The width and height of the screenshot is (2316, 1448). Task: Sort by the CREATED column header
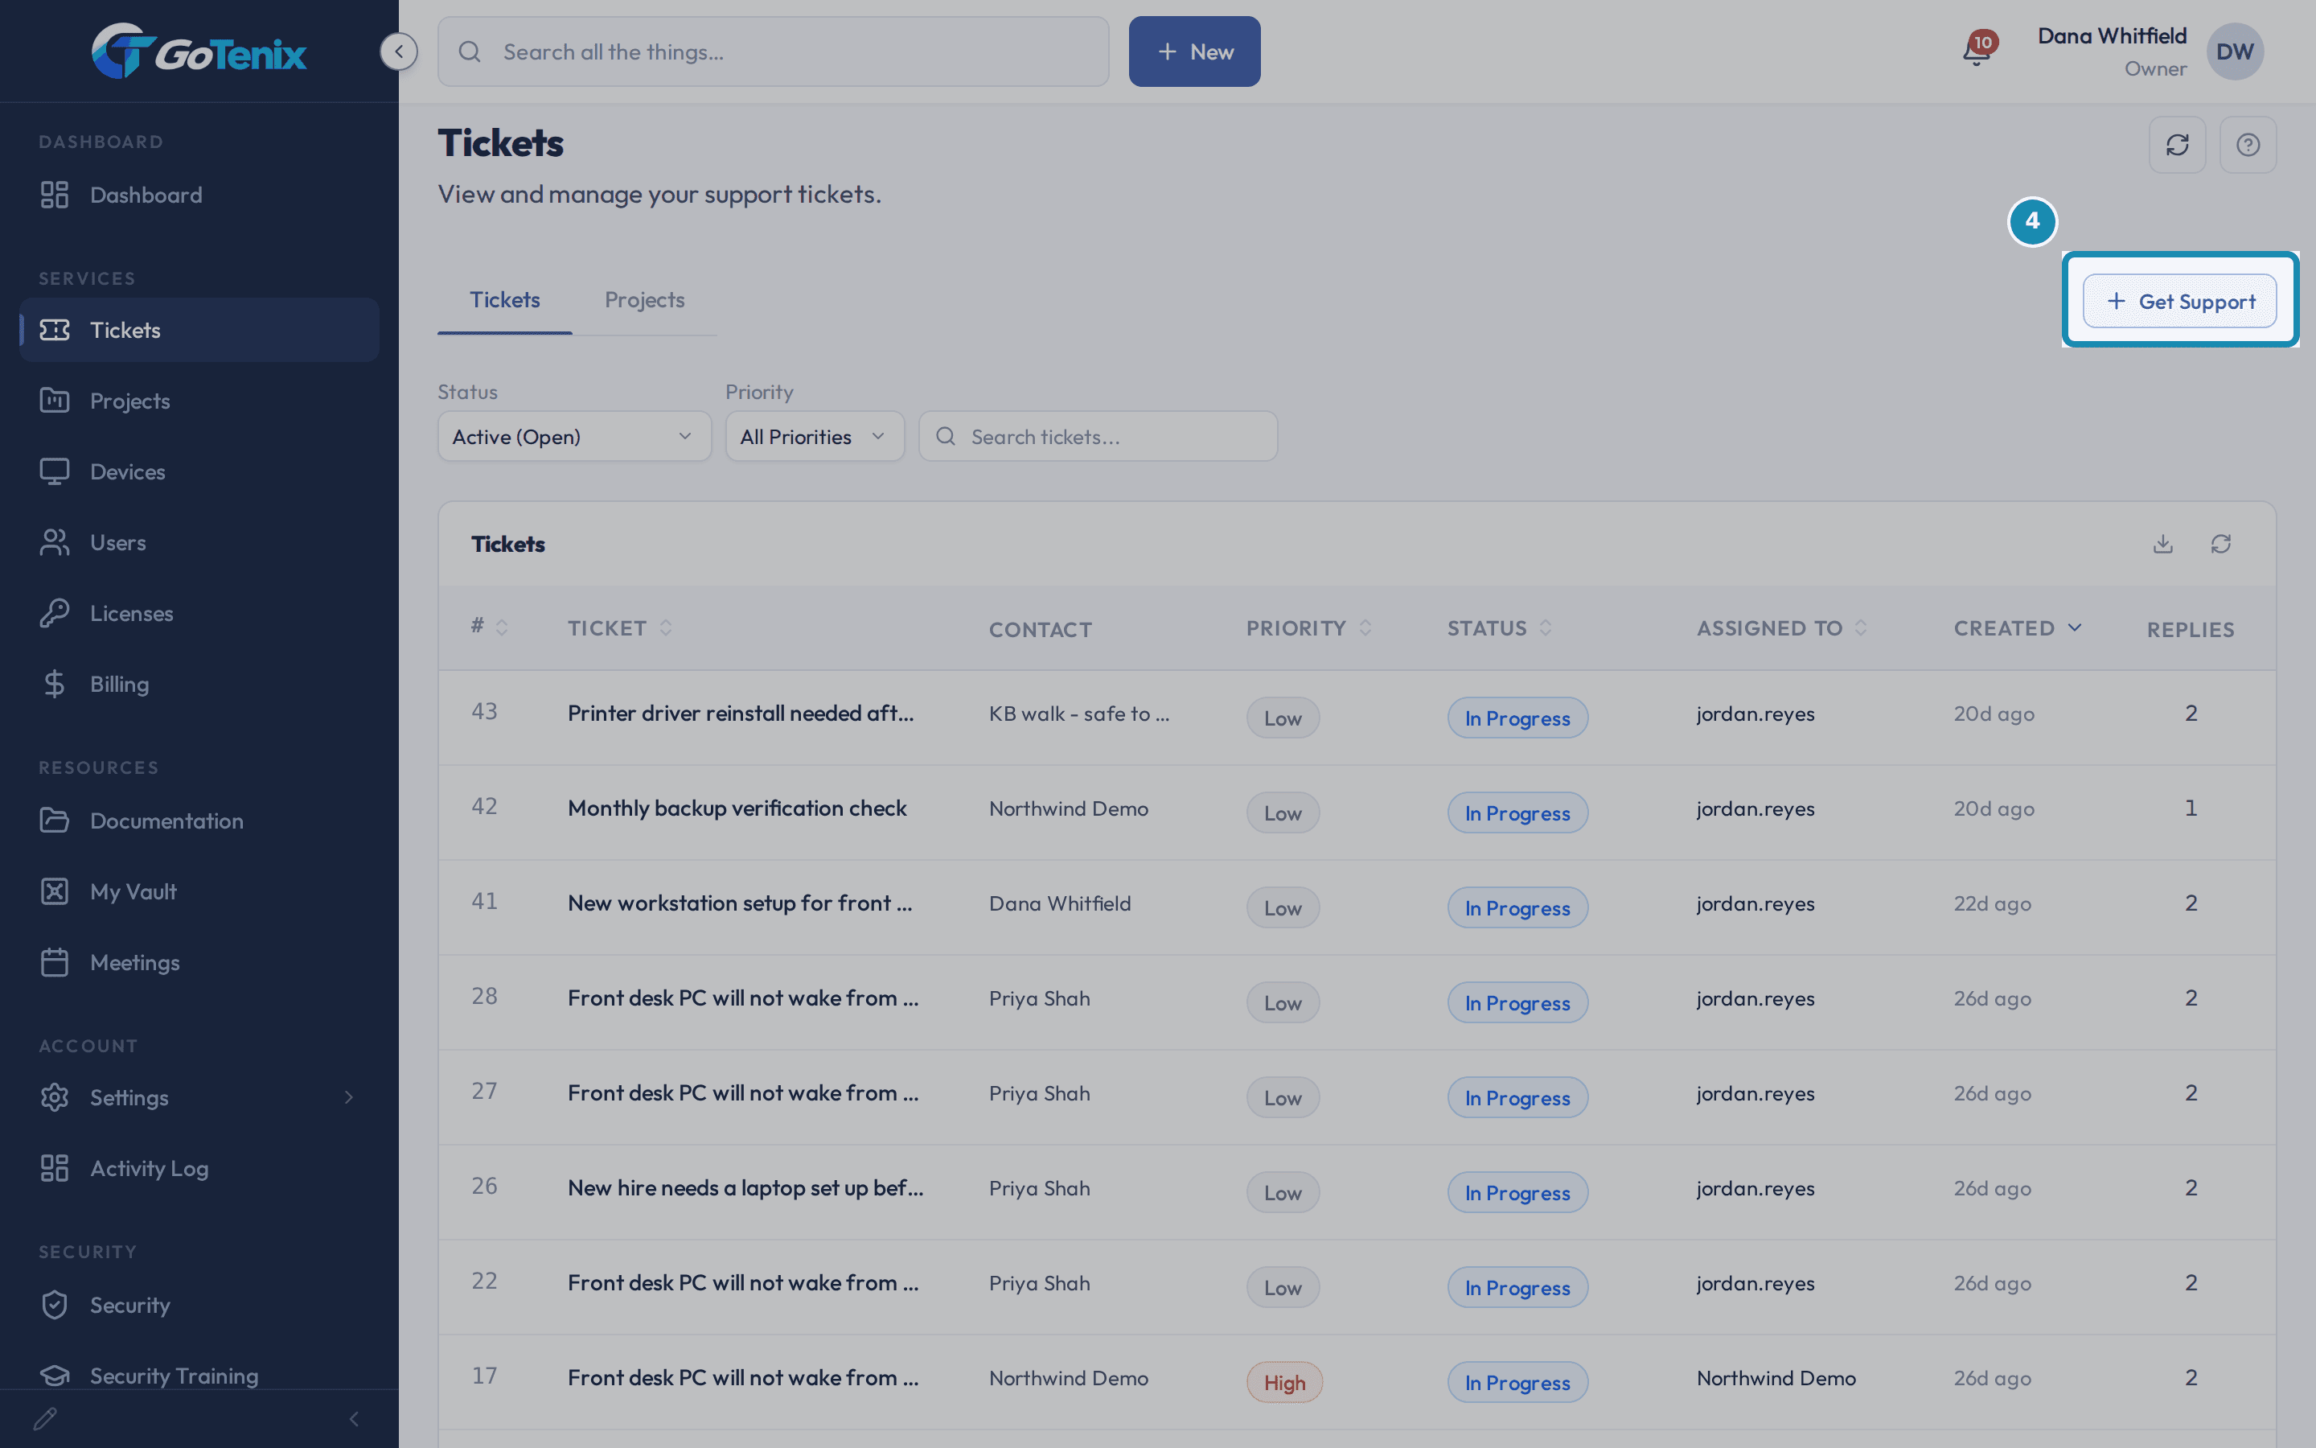coord(2018,628)
